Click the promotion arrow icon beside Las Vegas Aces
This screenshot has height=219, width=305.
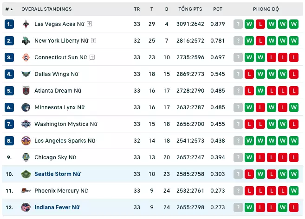click(89, 24)
